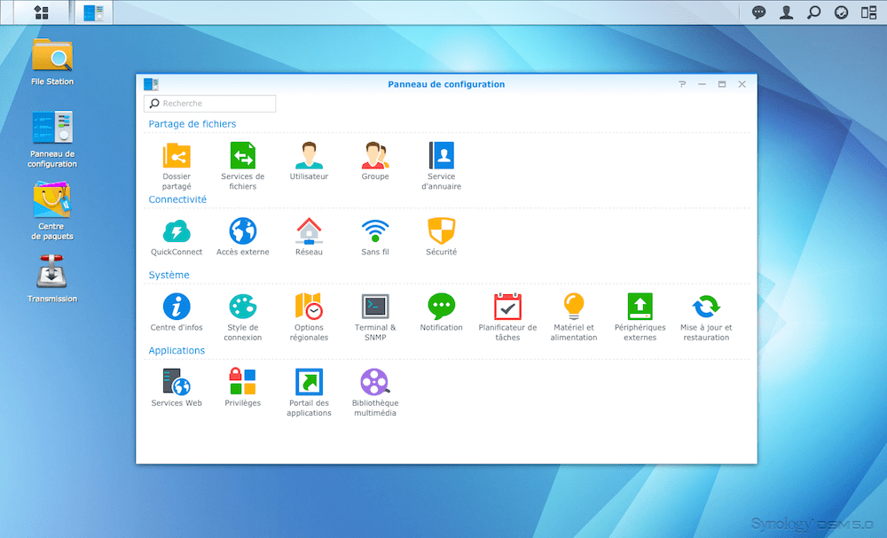Viewport: 887px width, 538px height.
Task: Open the Réseau settings
Action: pos(309,237)
